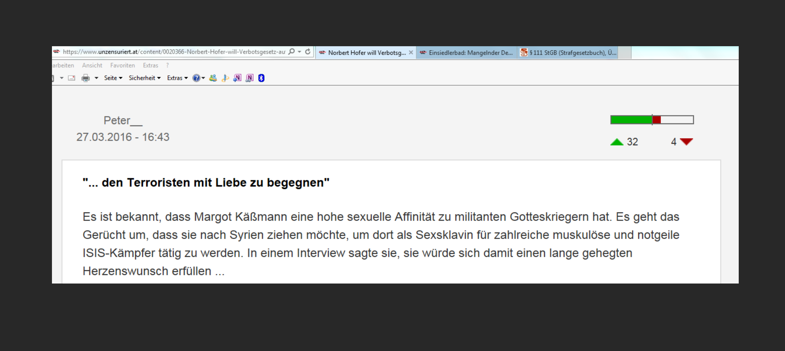Screen dimensions: 785x351
Task: Click the blue help question mark icon
Action: point(196,78)
